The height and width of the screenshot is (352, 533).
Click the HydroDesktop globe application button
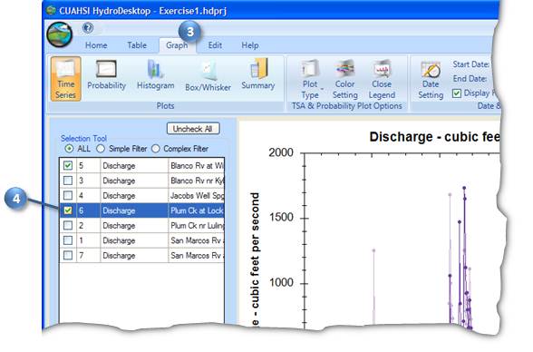tap(60, 34)
